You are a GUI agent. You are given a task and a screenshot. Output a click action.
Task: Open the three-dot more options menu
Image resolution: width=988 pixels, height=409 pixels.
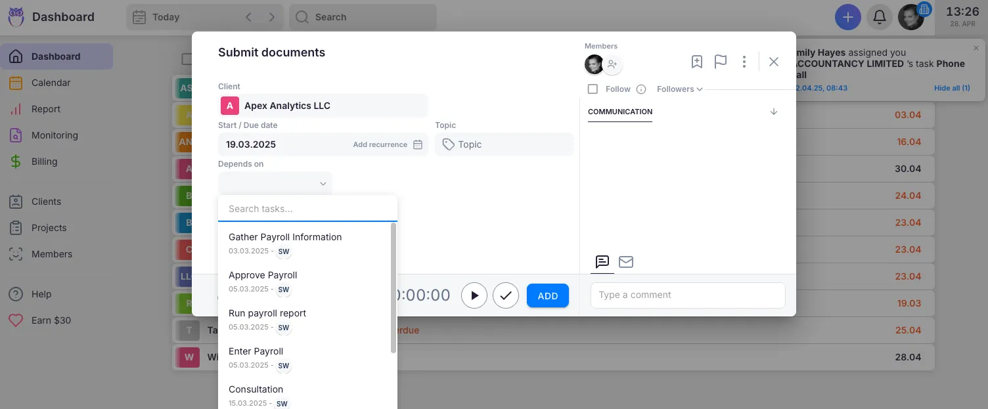coord(744,62)
